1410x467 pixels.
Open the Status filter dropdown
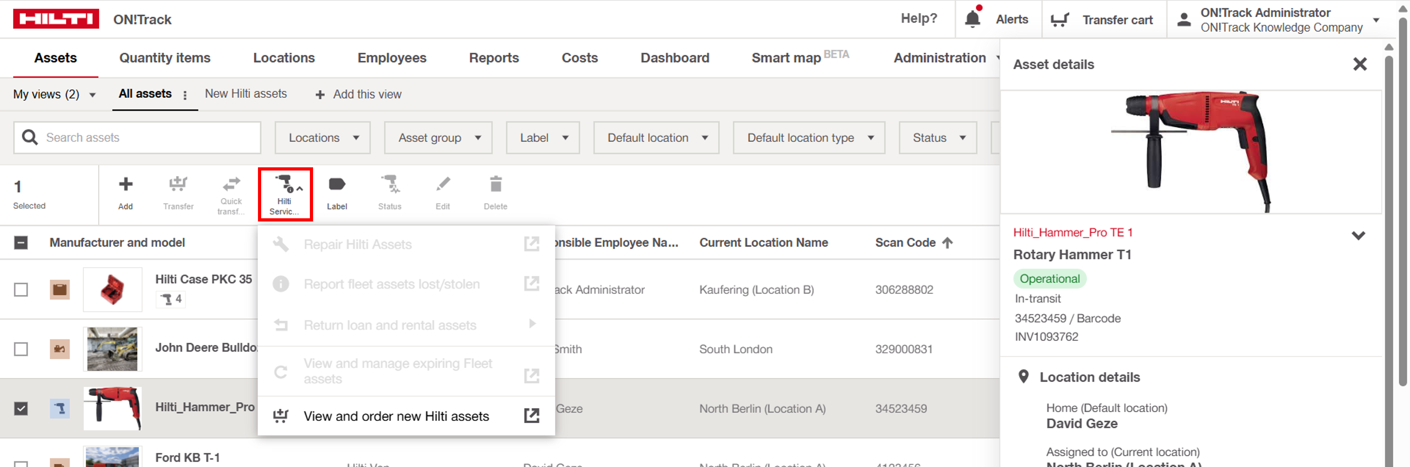pyautogui.click(x=938, y=138)
